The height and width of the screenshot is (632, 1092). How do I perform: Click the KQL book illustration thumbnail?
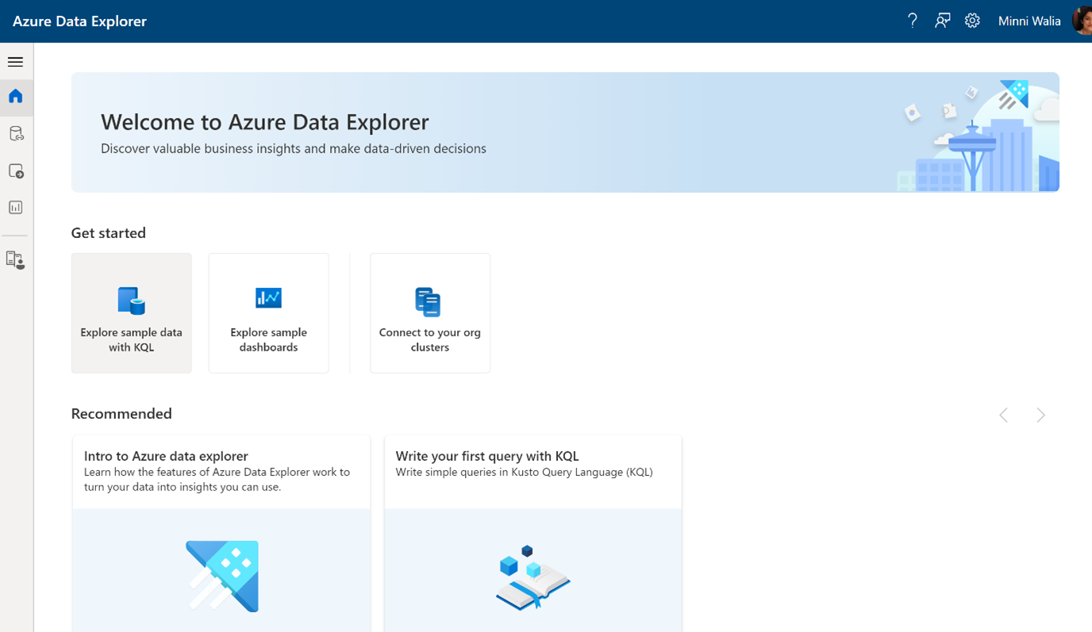pos(533,577)
